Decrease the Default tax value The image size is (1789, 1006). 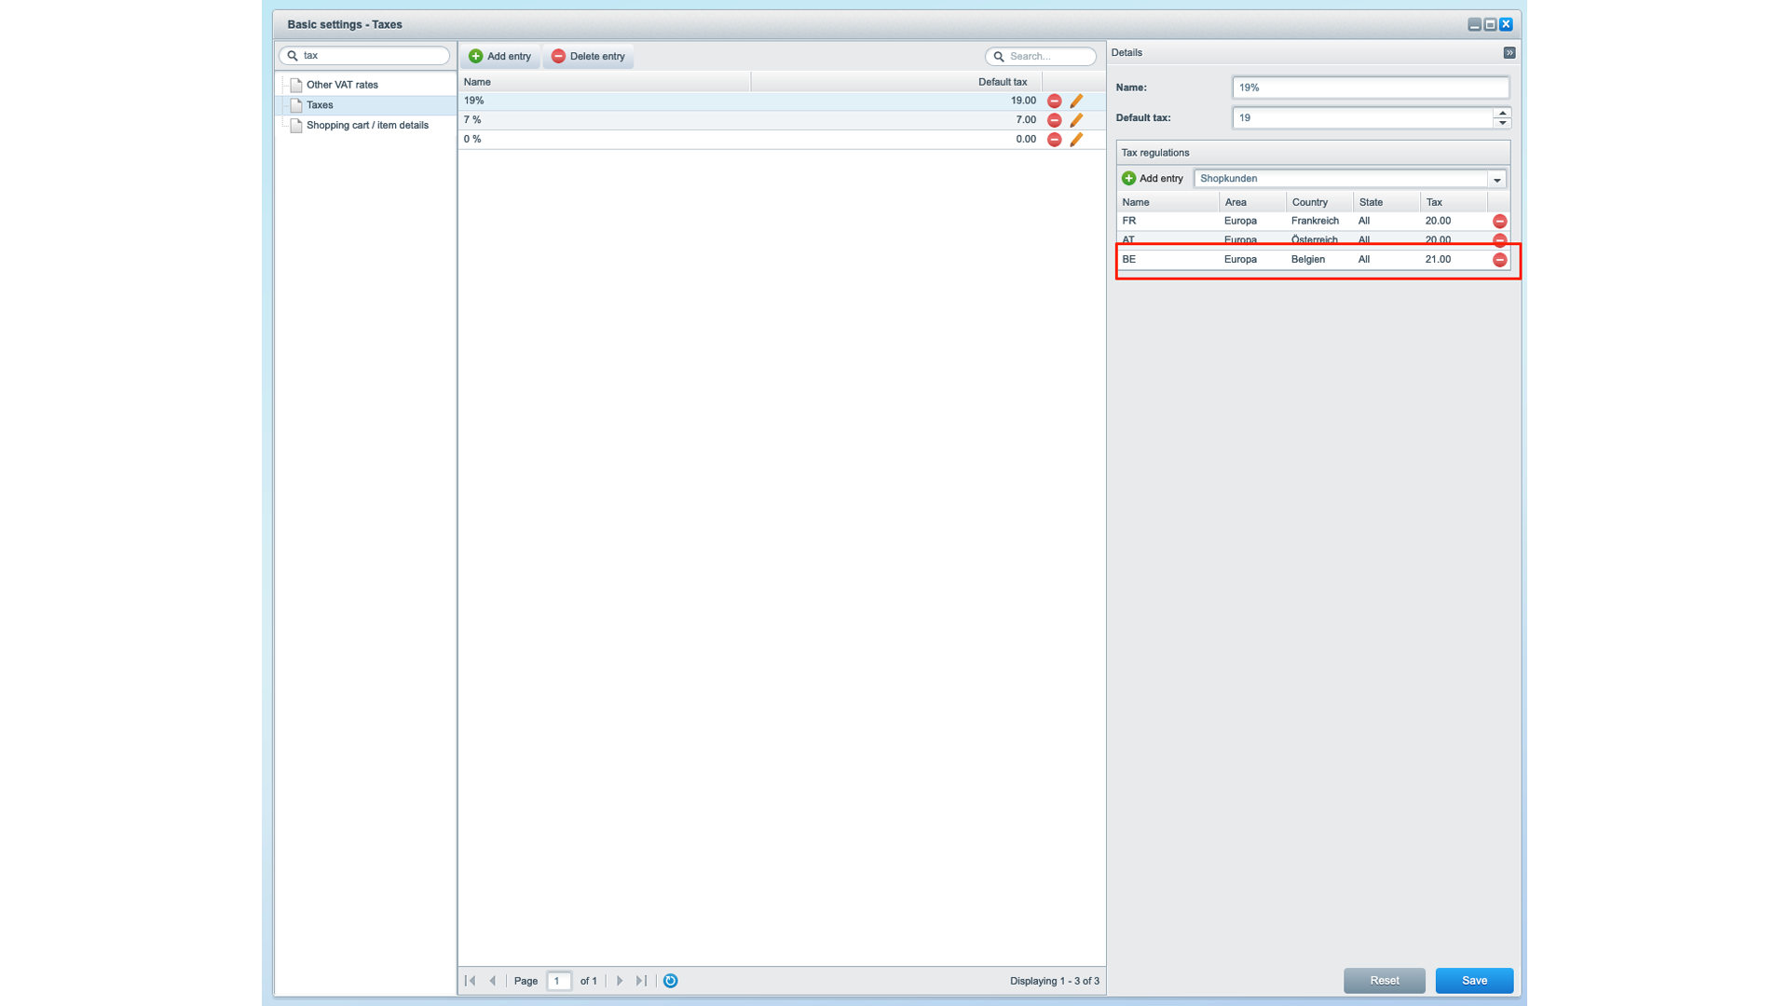click(1502, 123)
